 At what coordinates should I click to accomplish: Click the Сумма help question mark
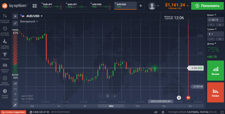click(x=216, y=29)
